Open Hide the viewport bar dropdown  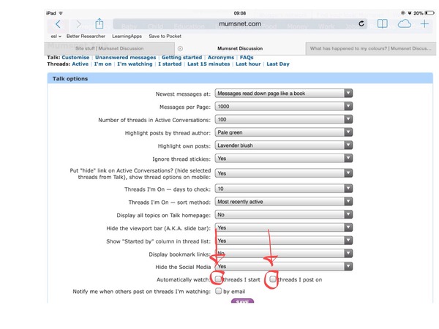tap(284, 227)
